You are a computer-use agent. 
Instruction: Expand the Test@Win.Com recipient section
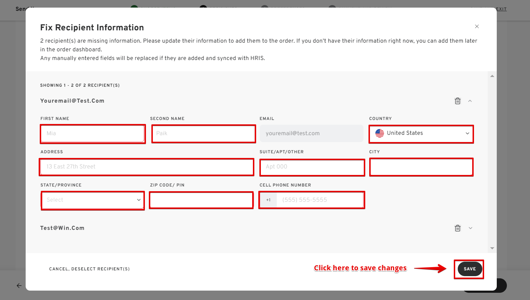pyautogui.click(x=470, y=228)
